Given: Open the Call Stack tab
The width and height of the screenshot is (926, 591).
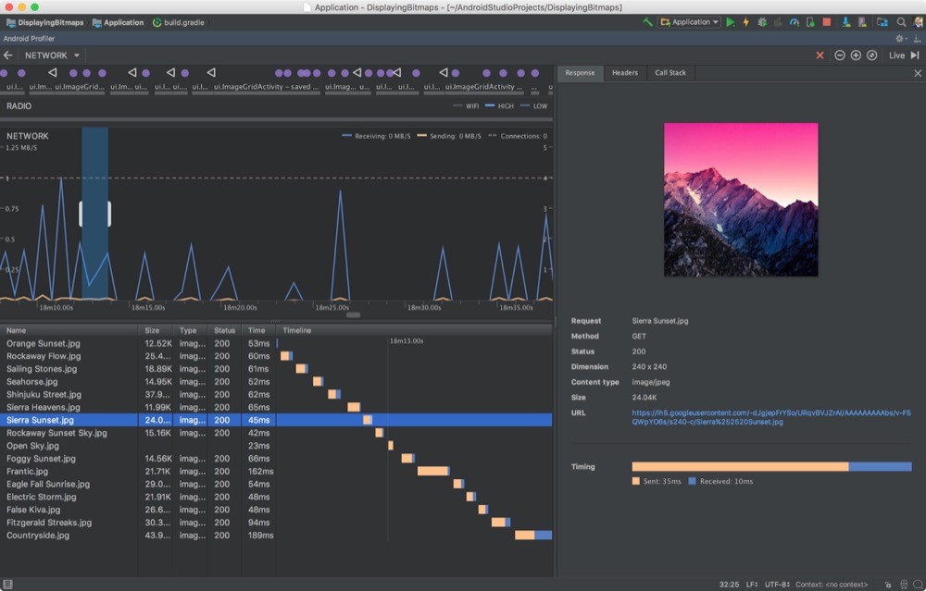Looking at the screenshot, I should pos(670,72).
